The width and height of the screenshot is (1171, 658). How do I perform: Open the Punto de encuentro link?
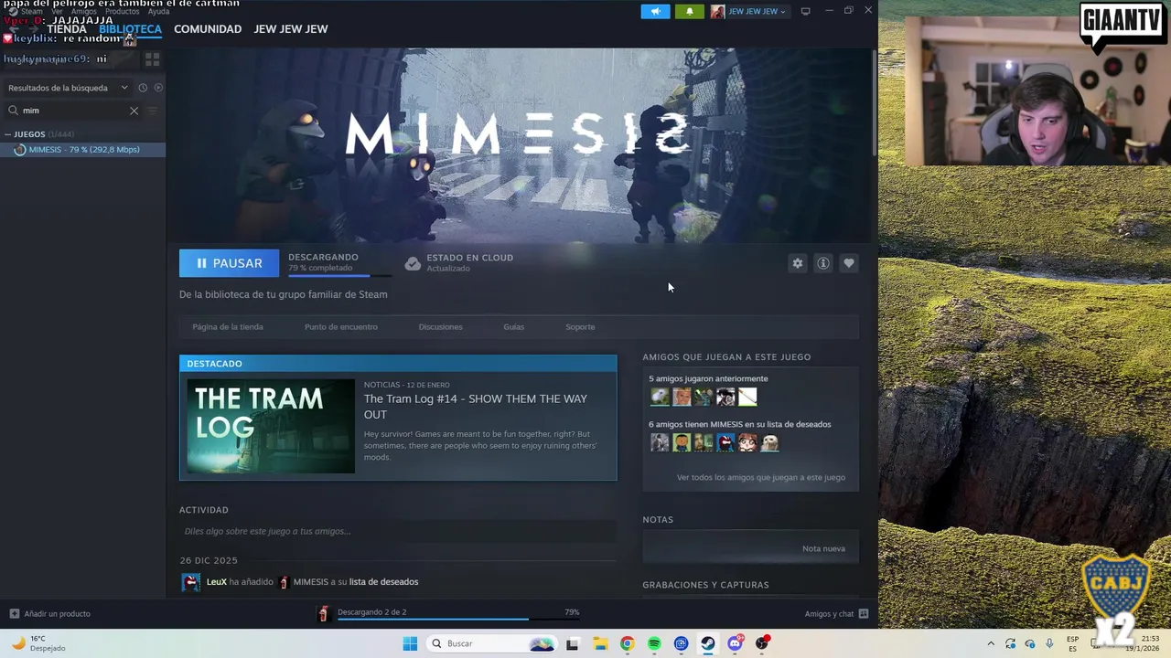(x=341, y=327)
